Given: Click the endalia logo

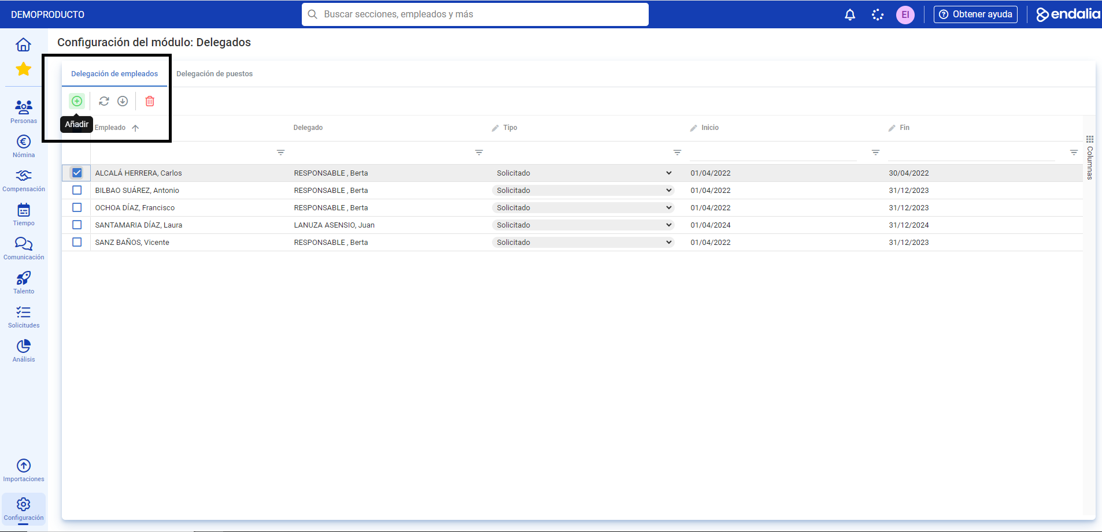Looking at the screenshot, I should pos(1068,14).
